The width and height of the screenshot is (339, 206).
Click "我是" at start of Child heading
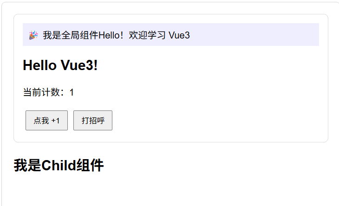(27, 166)
